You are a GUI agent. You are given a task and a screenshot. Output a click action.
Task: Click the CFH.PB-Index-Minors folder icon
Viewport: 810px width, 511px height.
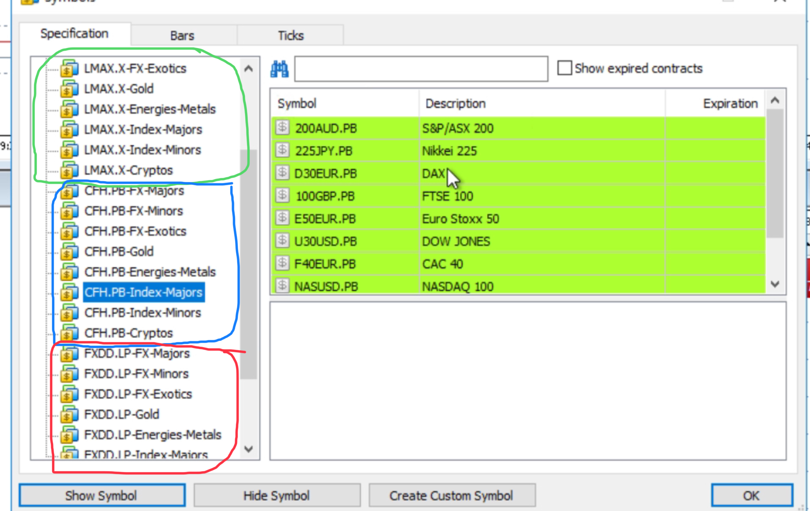(x=69, y=313)
